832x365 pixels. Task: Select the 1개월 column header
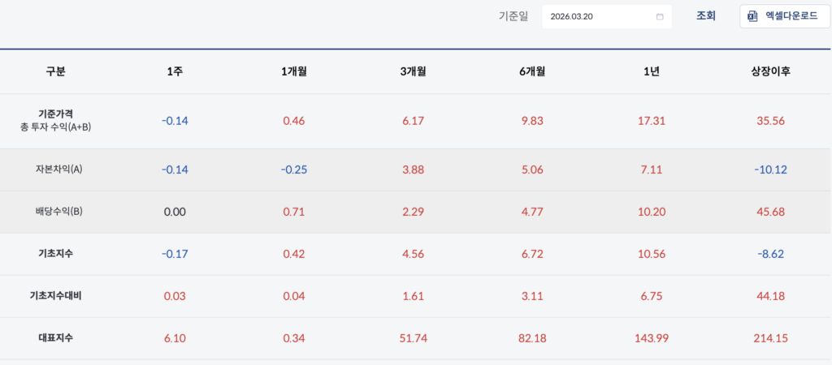[293, 71]
